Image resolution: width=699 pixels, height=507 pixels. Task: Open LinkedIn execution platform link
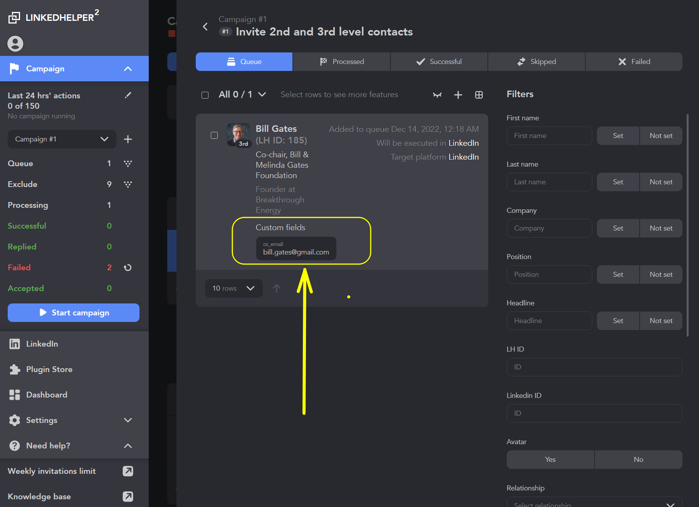(x=464, y=143)
